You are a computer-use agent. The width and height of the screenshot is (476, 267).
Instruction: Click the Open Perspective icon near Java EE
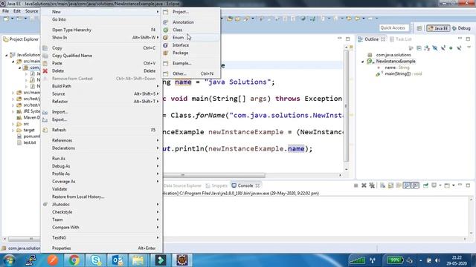[419, 28]
